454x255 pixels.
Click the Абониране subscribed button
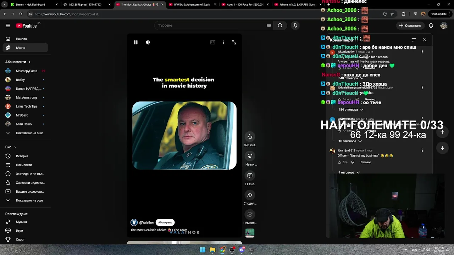(165, 222)
